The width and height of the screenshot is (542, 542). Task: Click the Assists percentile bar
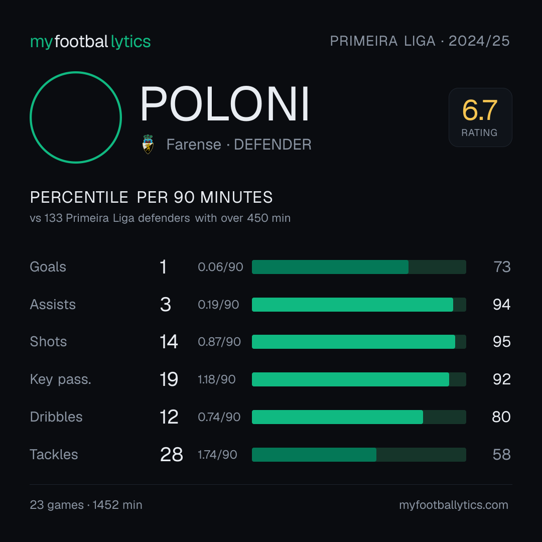(359, 305)
